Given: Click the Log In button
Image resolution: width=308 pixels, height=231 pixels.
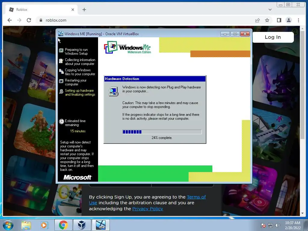Looking at the screenshot, I should click(273, 37).
